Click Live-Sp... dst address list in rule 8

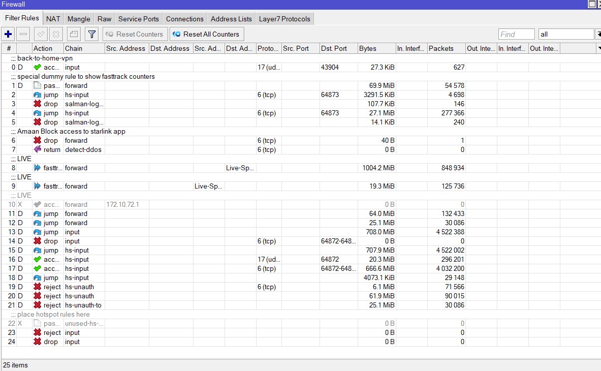240,168
